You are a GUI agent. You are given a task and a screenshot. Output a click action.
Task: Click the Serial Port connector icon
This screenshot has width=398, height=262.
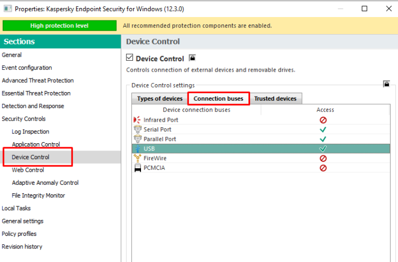coord(138,130)
